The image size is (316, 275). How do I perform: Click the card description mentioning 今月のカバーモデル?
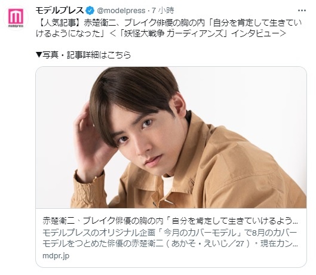(170, 233)
